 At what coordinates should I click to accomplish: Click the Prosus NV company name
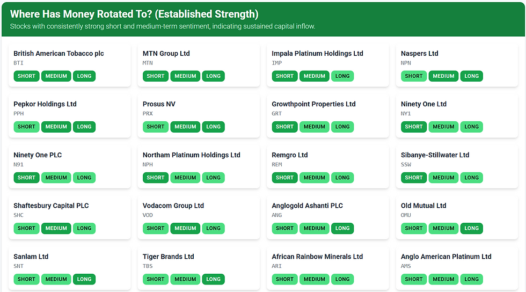tap(159, 104)
